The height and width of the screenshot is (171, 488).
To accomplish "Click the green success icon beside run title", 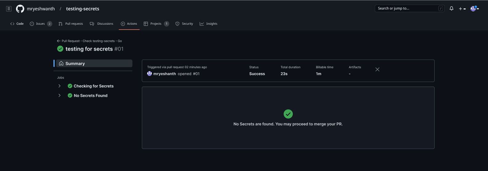I will [x=60, y=49].
